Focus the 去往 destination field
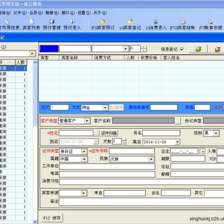The width and height of the screenshot is (224, 224). point(176,193)
